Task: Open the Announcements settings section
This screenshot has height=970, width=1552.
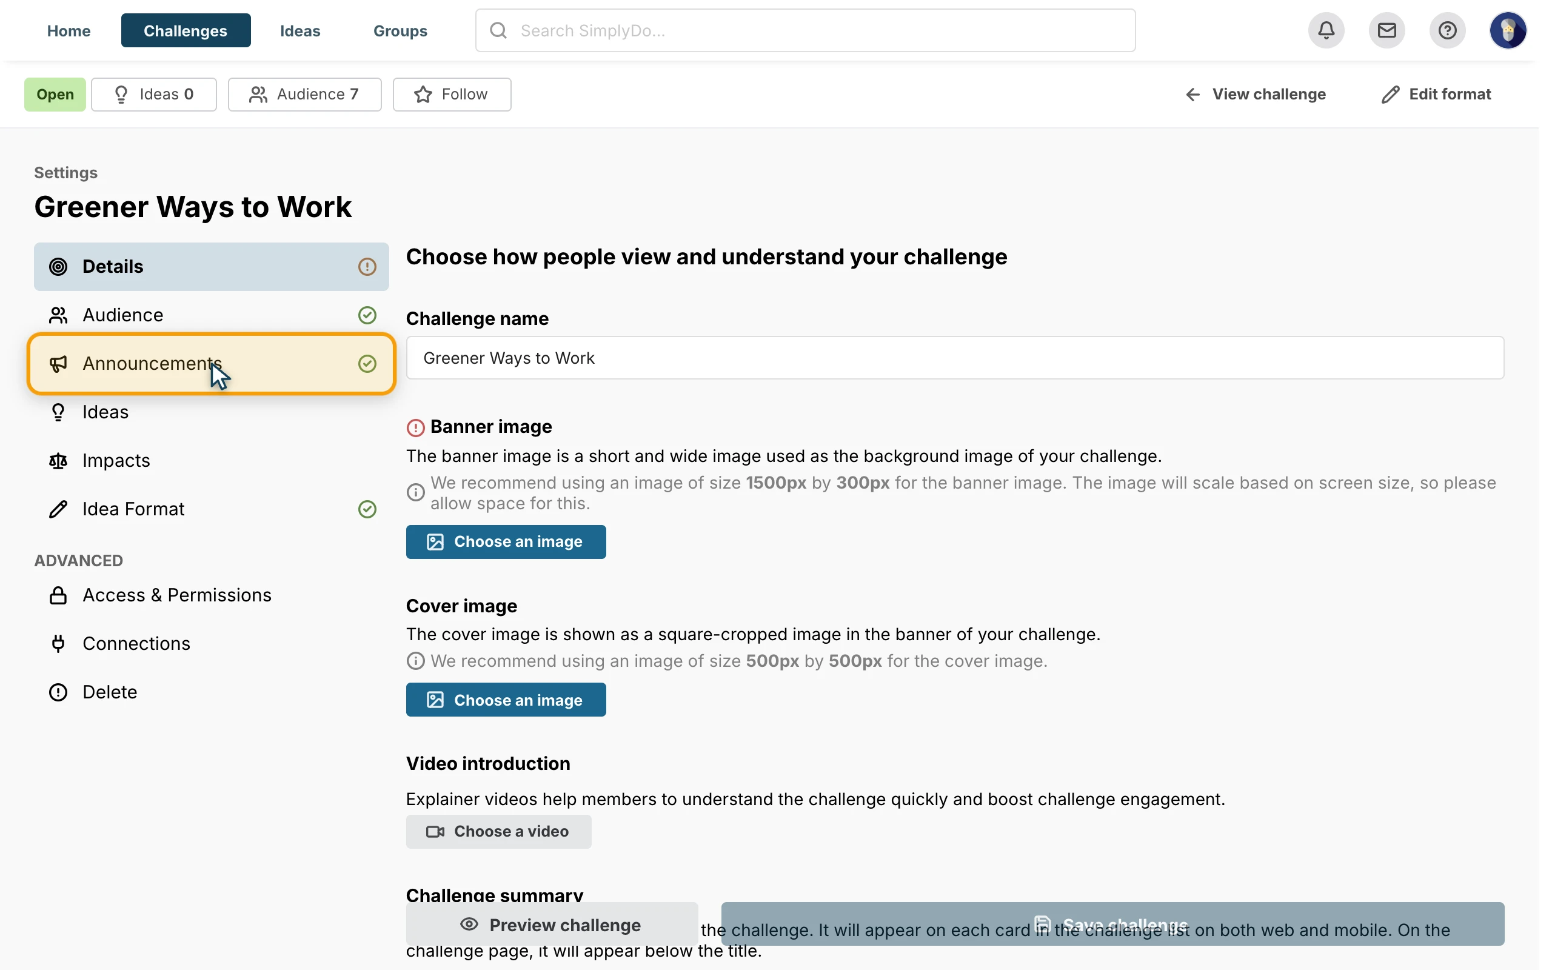Action: coord(211,364)
